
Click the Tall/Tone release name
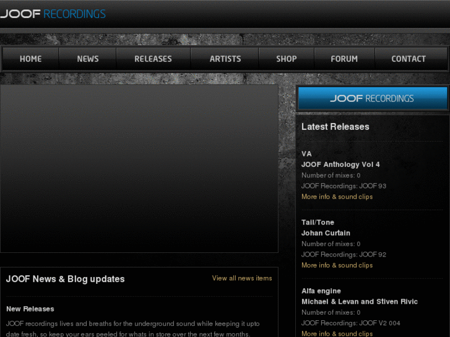[x=318, y=223]
